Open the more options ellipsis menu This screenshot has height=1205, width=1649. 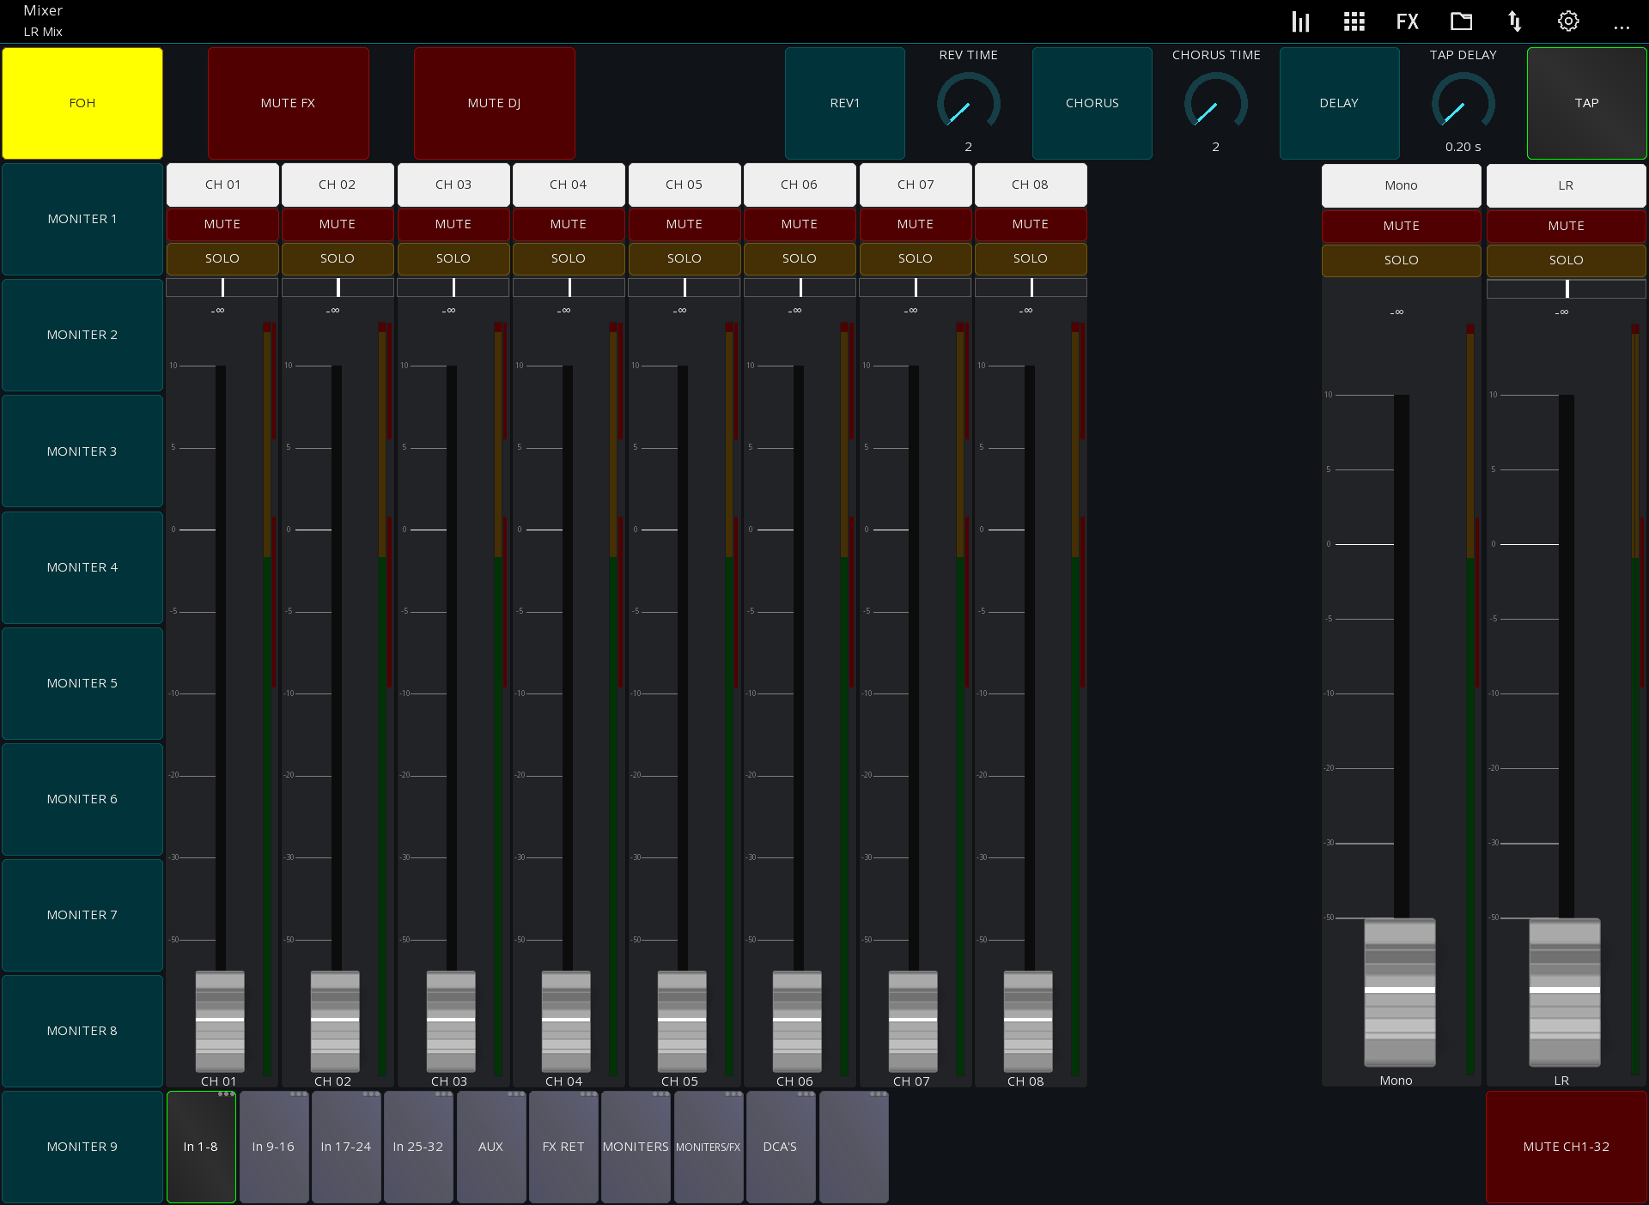pos(1622,26)
